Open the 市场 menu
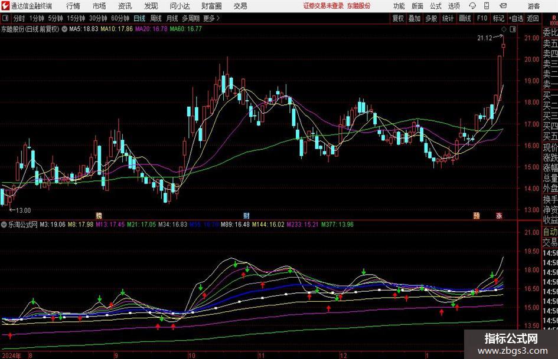558x359 pixels. [99, 6]
